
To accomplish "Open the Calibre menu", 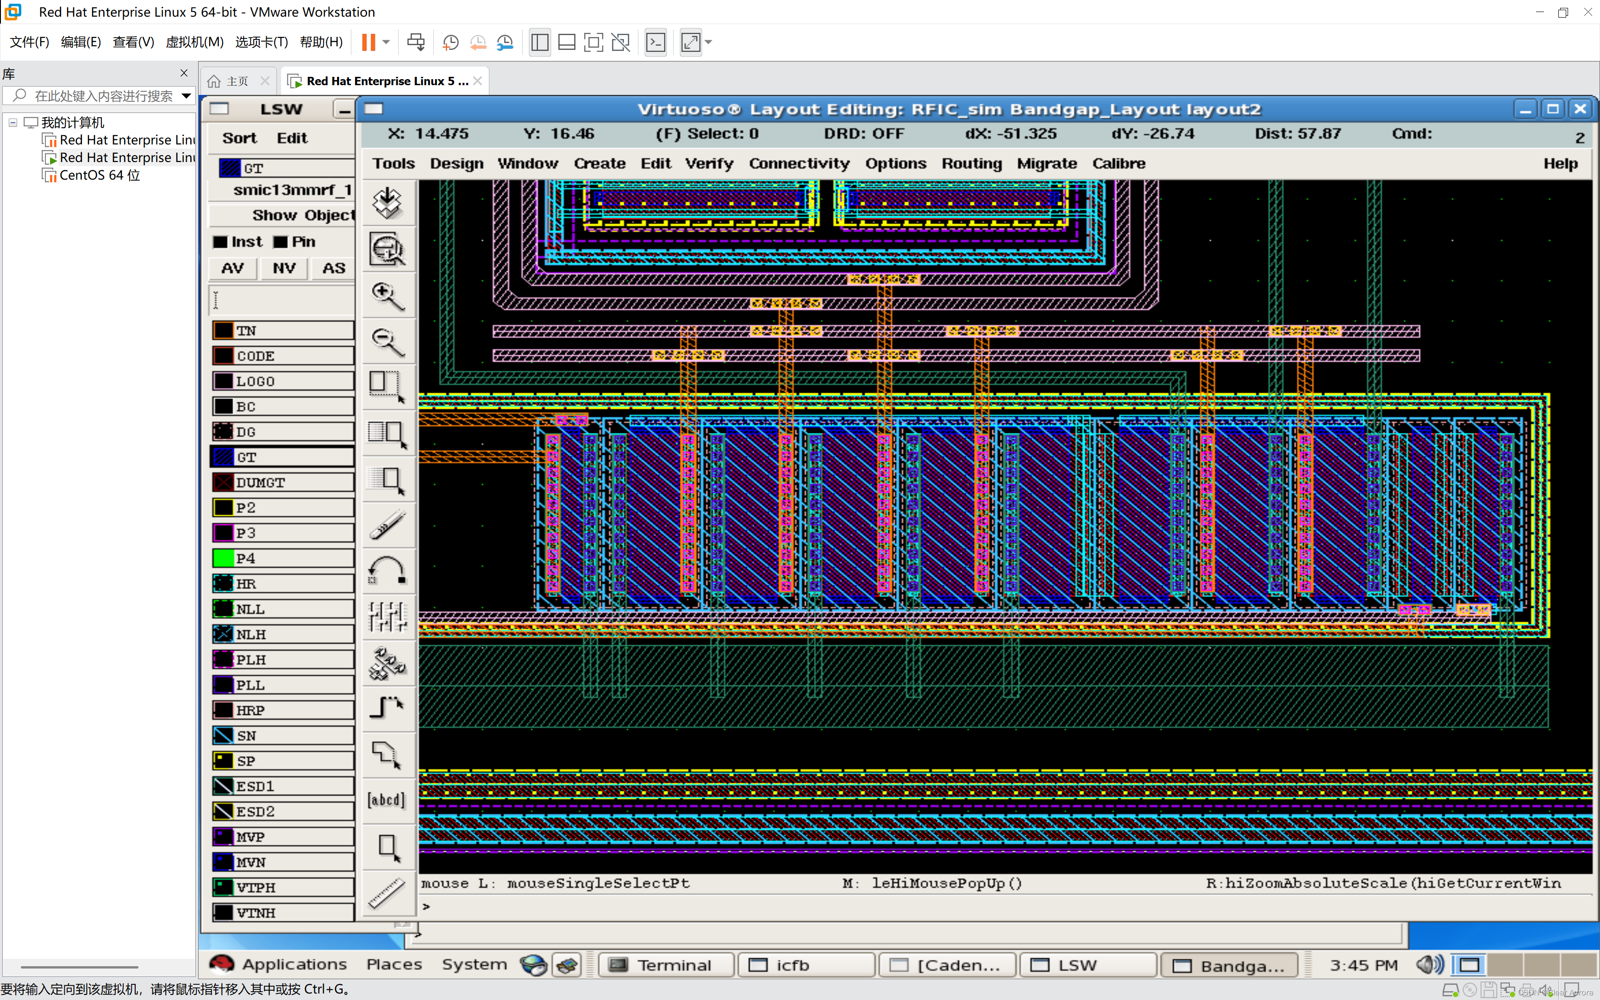I will click(x=1118, y=163).
